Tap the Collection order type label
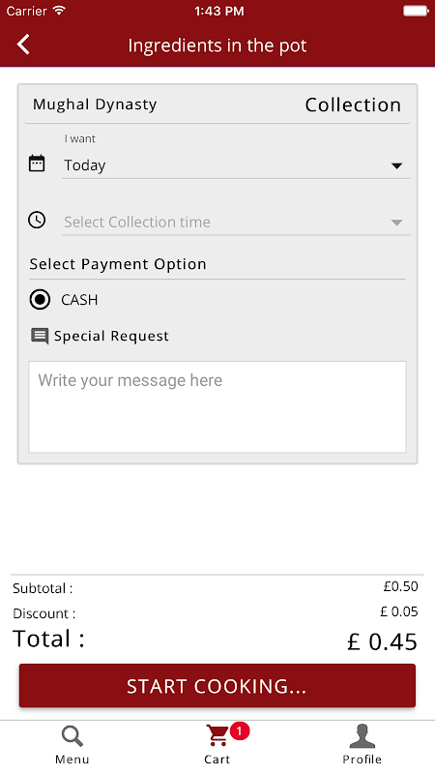The height and width of the screenshot is (774, 435). click(x=353, y=105)
